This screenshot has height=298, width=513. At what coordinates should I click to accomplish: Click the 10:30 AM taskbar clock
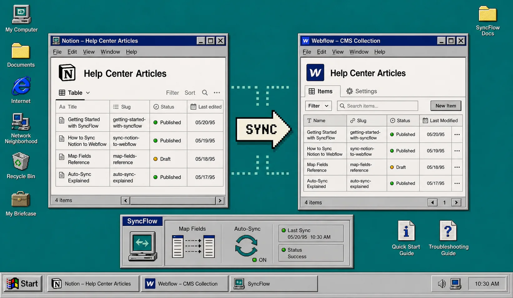487,284
